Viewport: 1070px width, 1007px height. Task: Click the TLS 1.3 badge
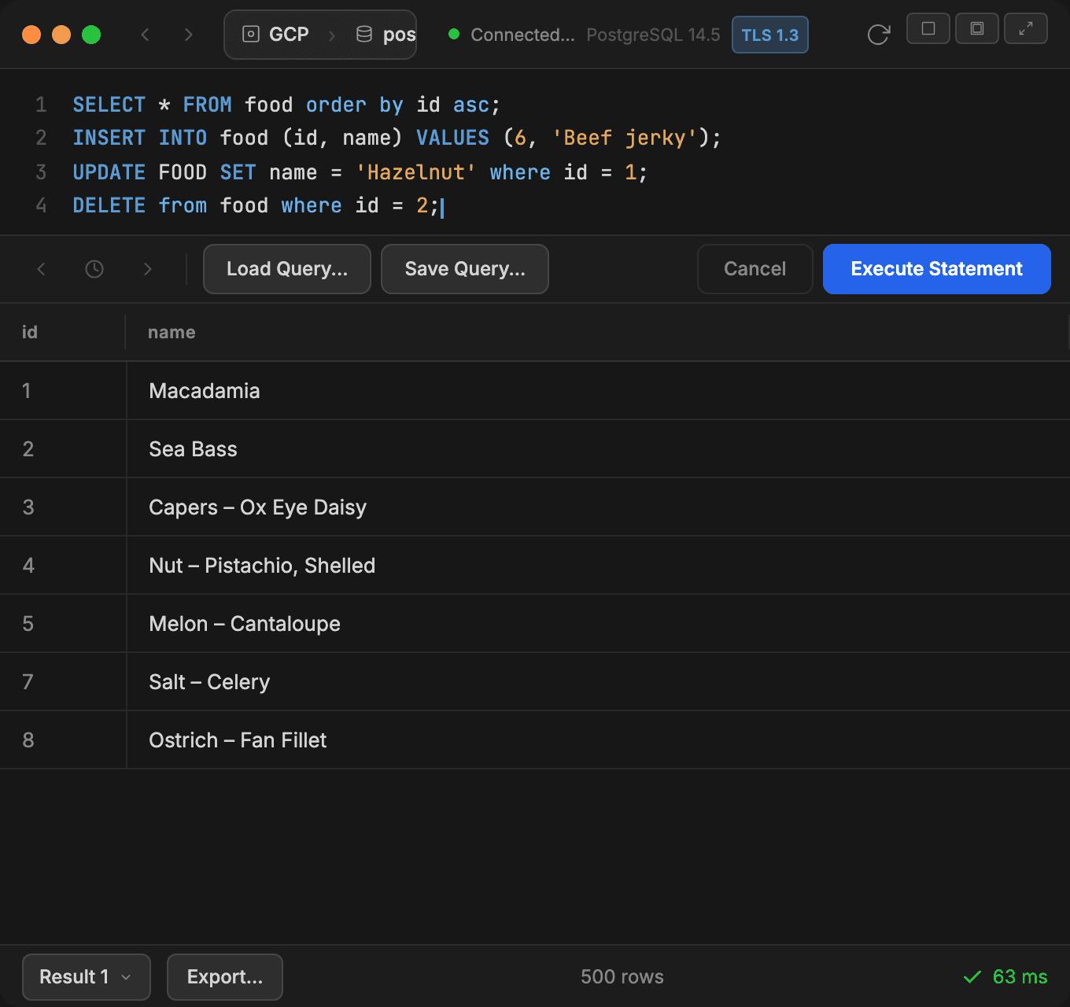(x=770, y=35)
